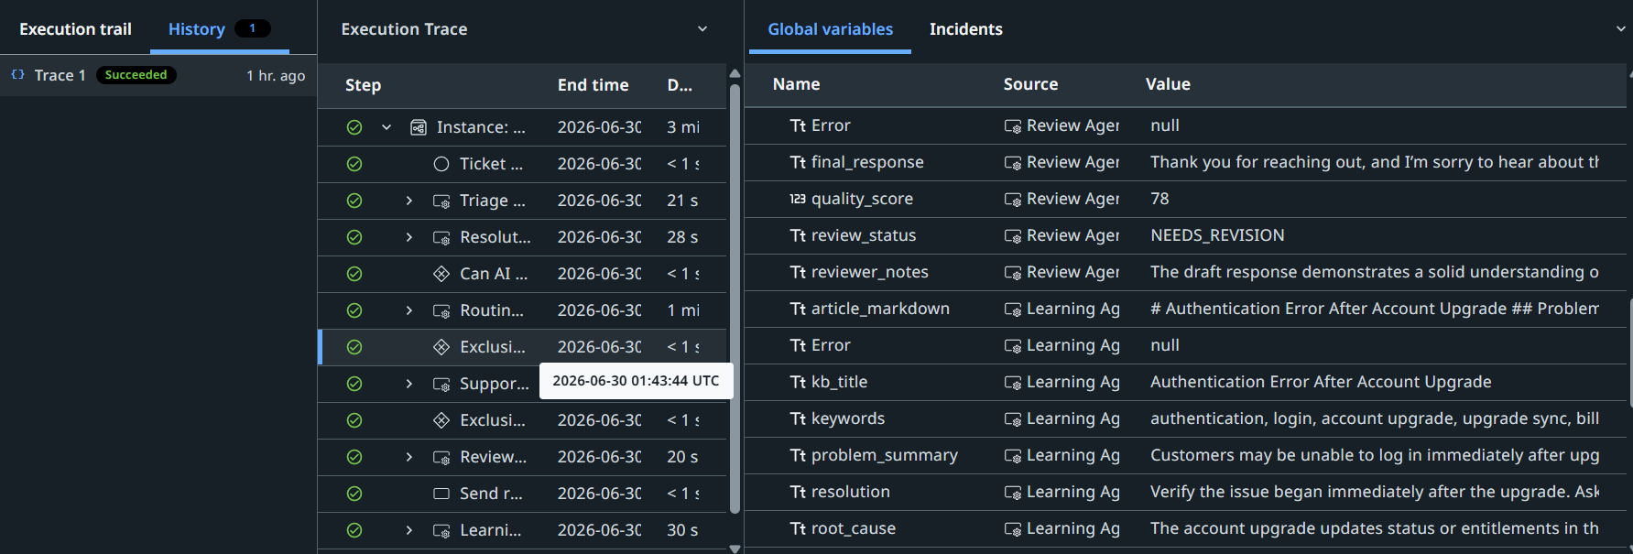Screen dimensions: 1633x554
Task: Click the Review... agent task icon
Action: (x=441, y=457)
